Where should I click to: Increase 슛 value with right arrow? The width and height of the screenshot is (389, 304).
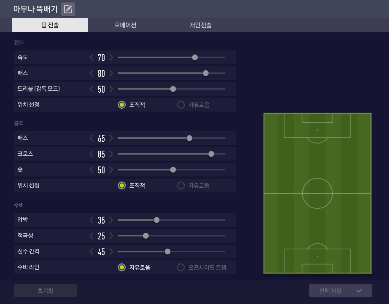coord(111,170)
